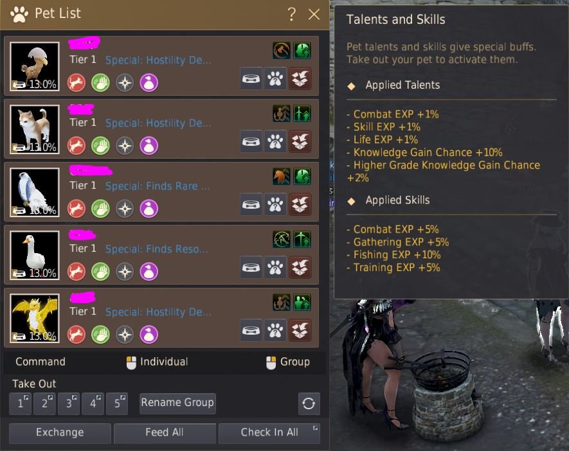This screenshot has width=569, height=451.
Task: Click the feed bowl icon on the first chick pet
Action: pyautogui.click(x=251, y=78)
